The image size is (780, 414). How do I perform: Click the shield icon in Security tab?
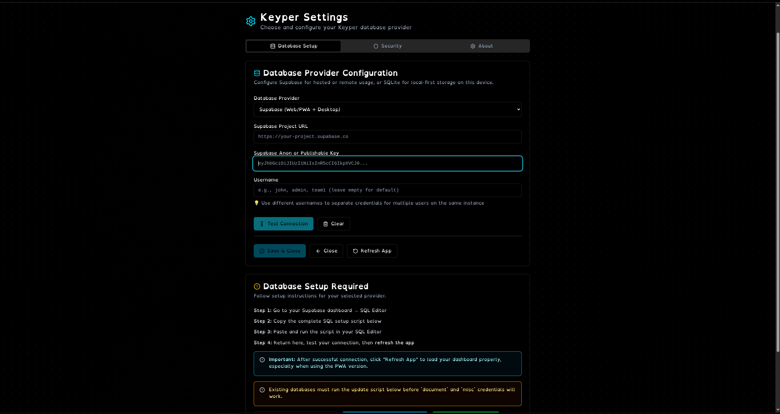[376, 46]
